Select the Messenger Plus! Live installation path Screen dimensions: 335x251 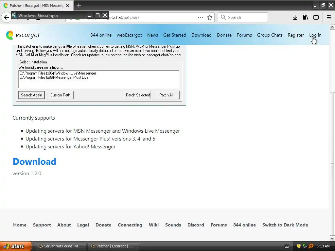pos(54,77)
